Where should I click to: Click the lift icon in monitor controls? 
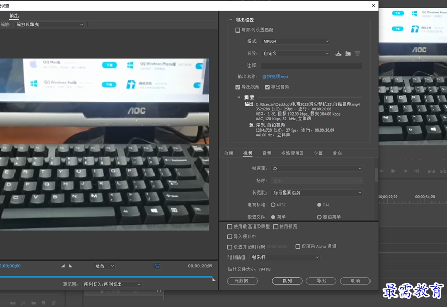click(431, 171)
